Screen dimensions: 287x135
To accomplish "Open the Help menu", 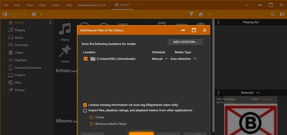I will pos(69,5).
